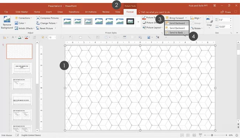Open the Change Picture dropdown

[47, 23]
